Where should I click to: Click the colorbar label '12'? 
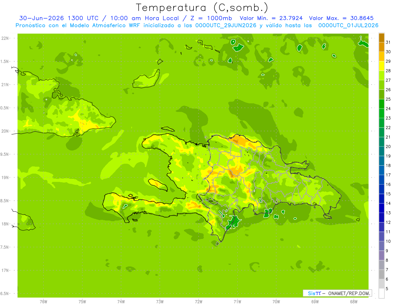point(388,222)
